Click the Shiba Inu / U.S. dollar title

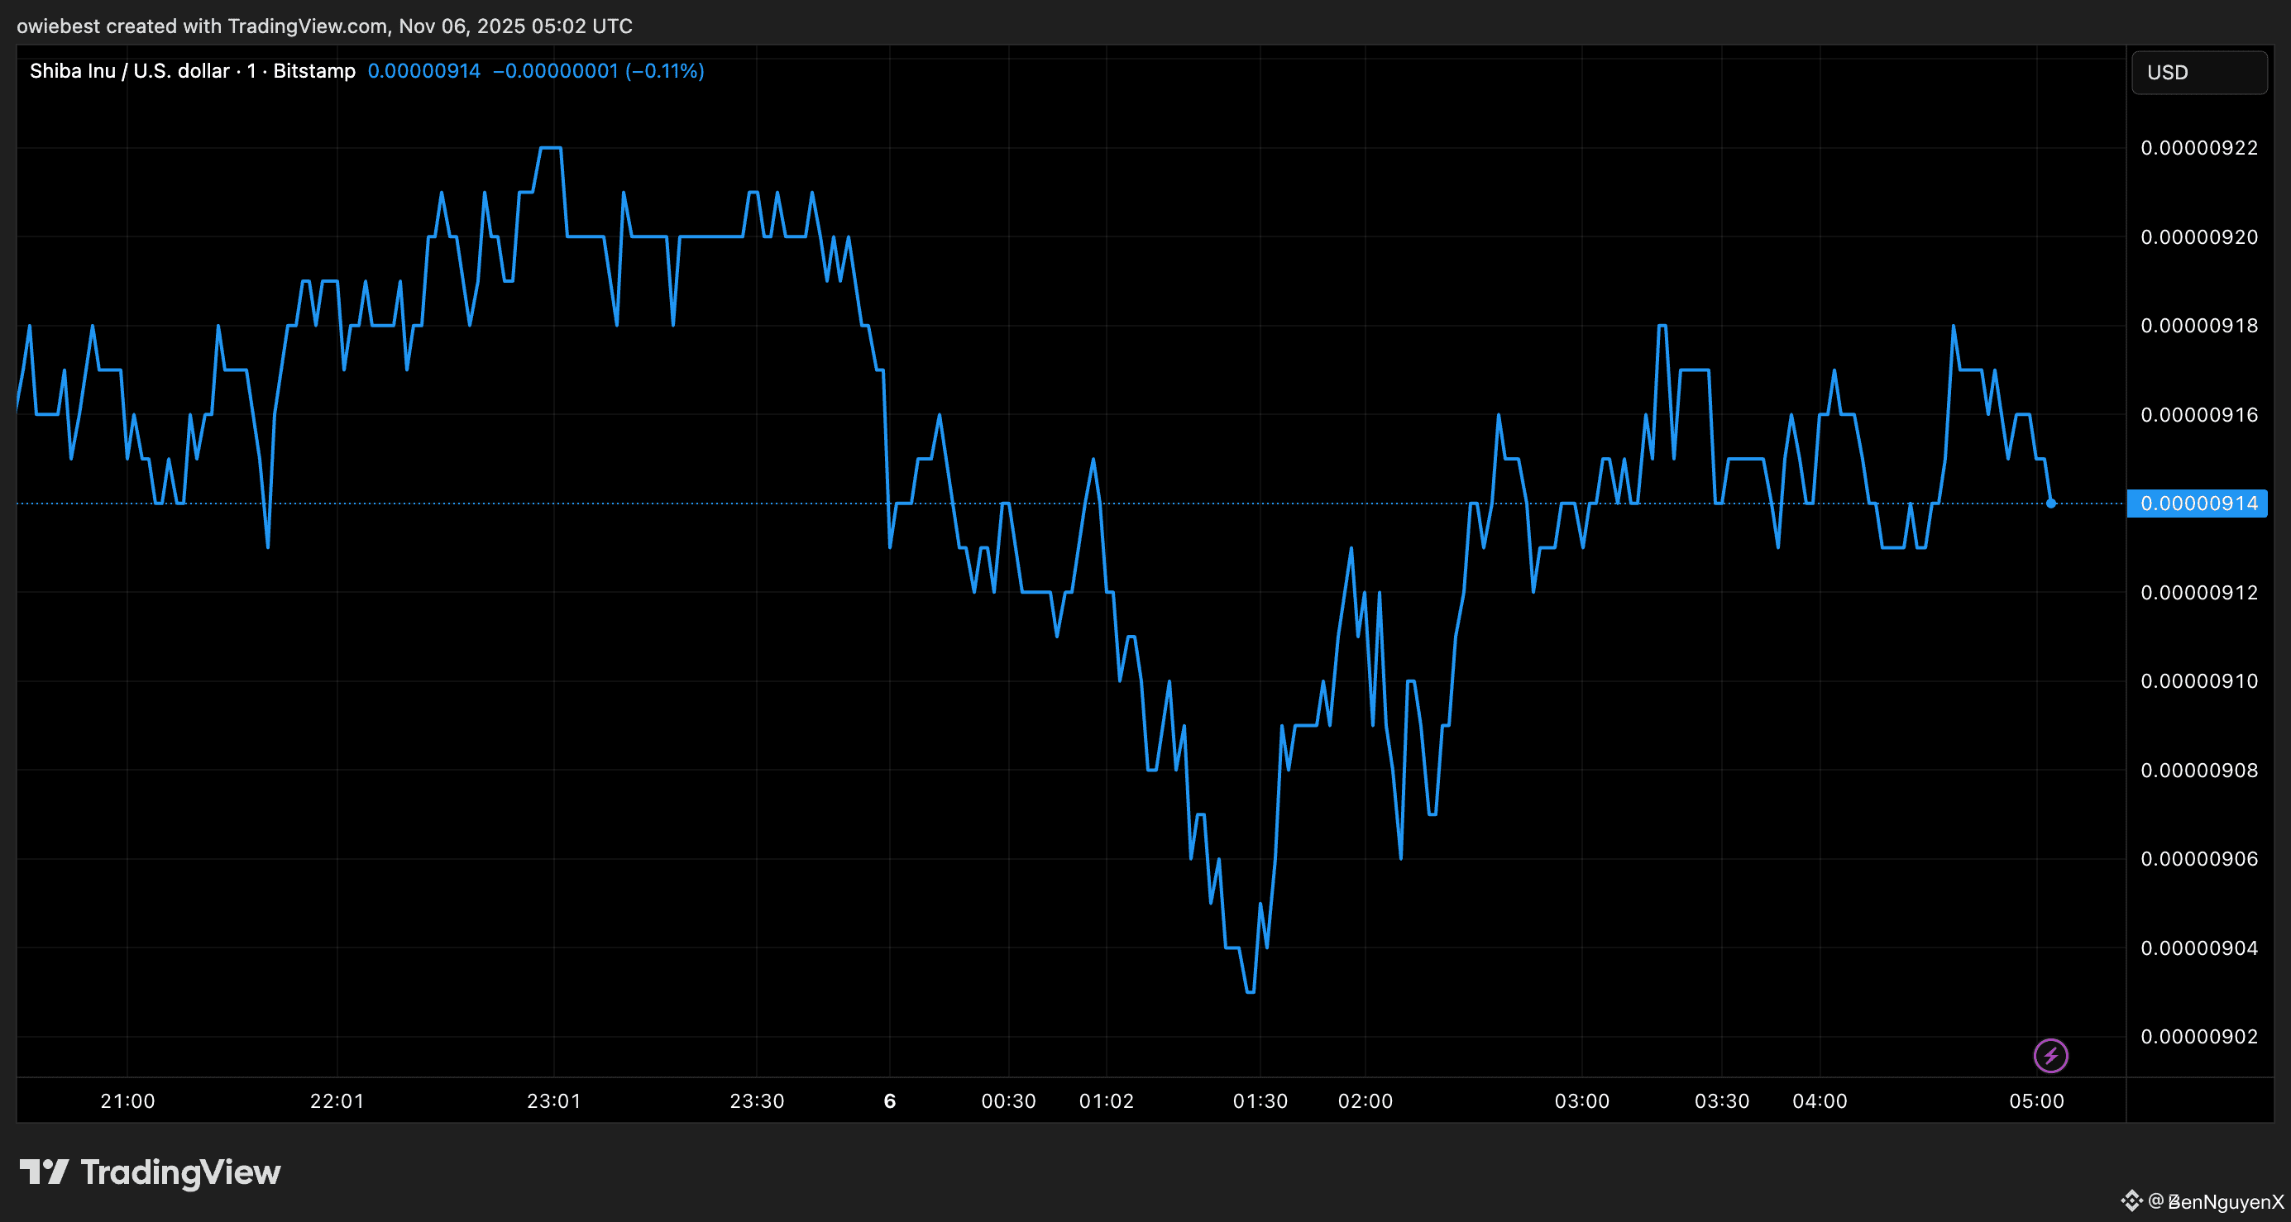pyautogui.click(x=130, y=71)
